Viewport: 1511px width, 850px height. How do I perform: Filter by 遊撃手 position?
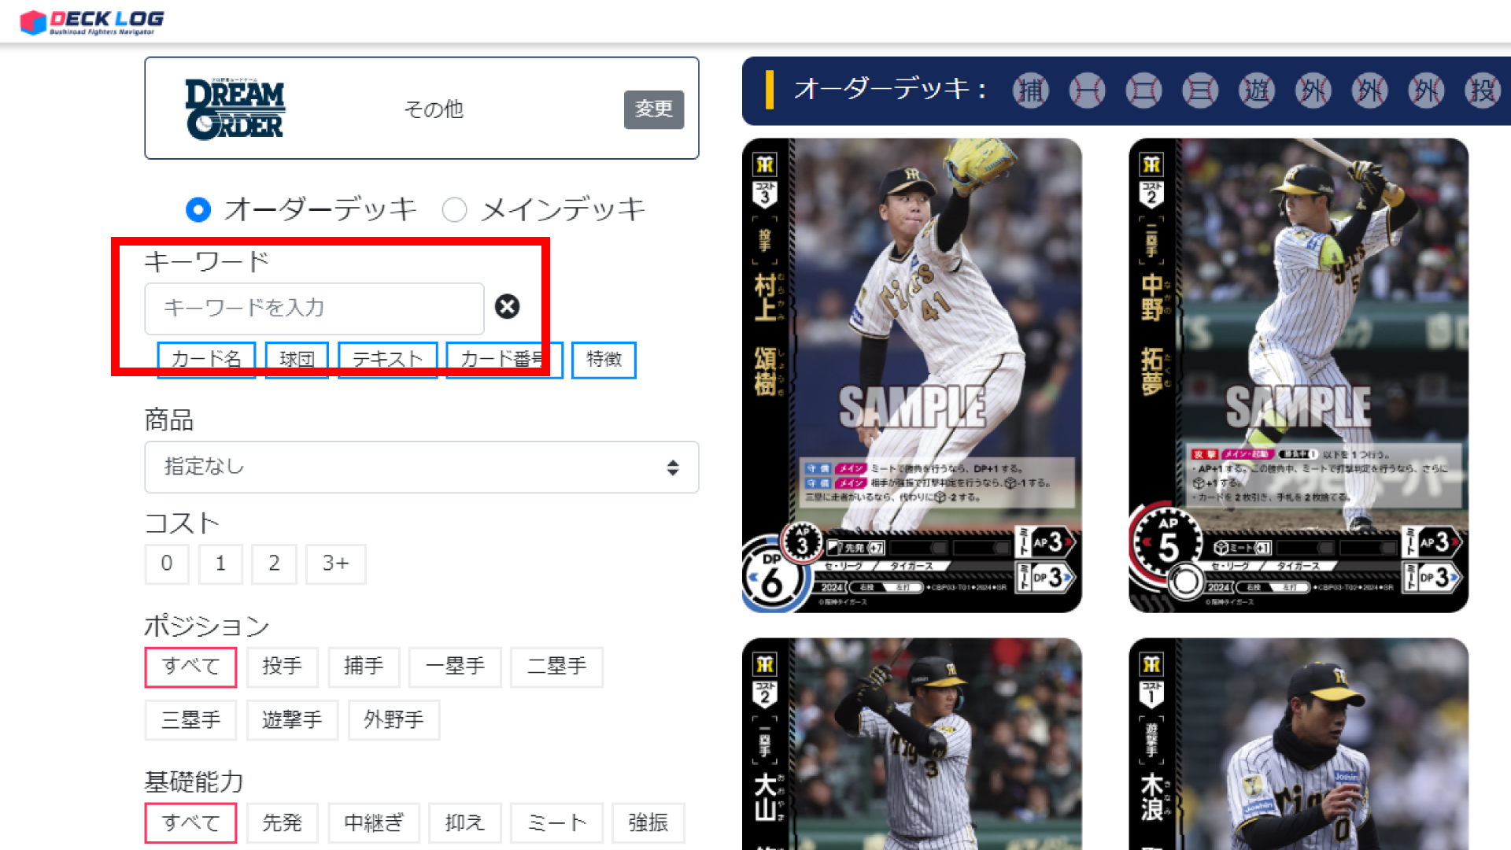292,720
